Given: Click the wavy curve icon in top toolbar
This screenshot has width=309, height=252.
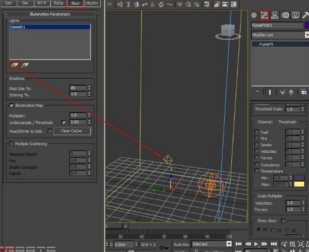Looking at the screenshot, I should [x=170, y=4].
